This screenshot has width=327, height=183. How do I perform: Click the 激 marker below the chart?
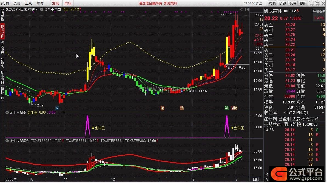coord(163,108)
